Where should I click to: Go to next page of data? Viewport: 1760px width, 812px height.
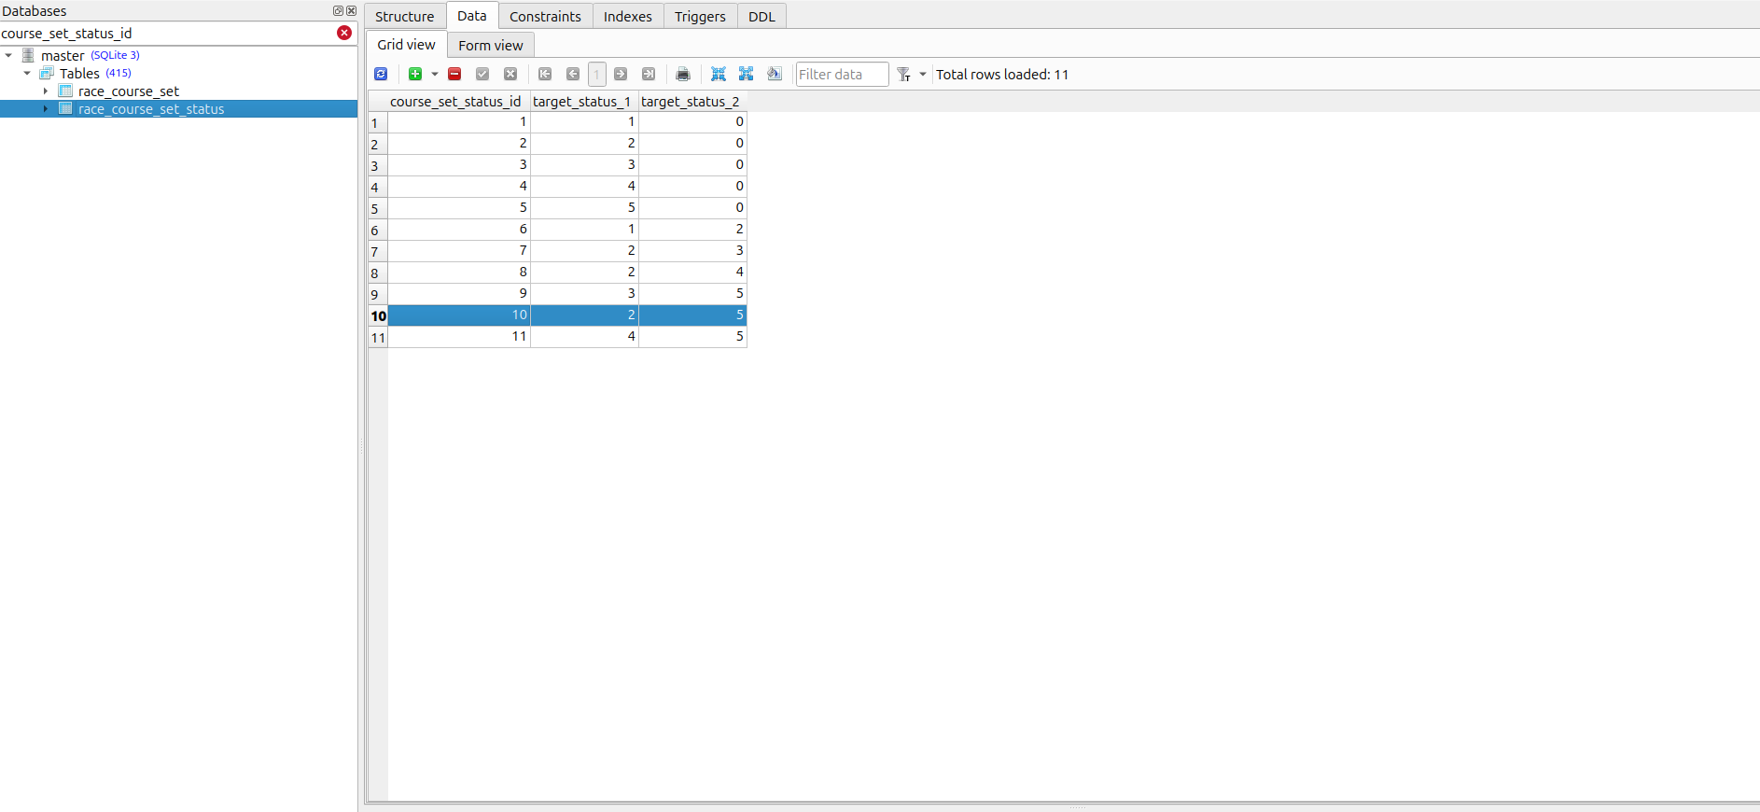point(621,75)
